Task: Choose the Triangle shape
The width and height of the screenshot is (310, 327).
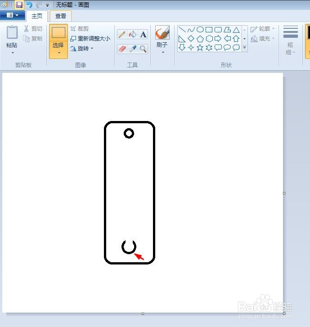Action: pos(236,30)
